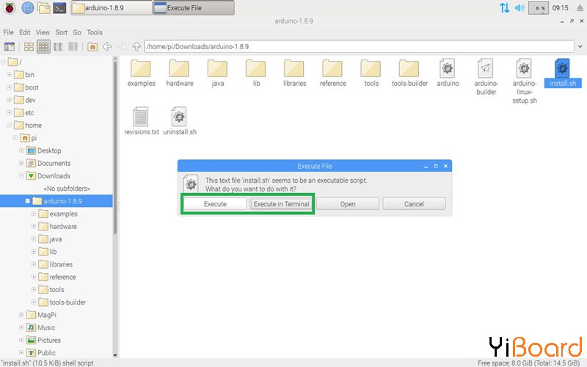This screenshot has width=587, height=367.
Task: Select the install.sh script file
Action: (x=563, y=73)
